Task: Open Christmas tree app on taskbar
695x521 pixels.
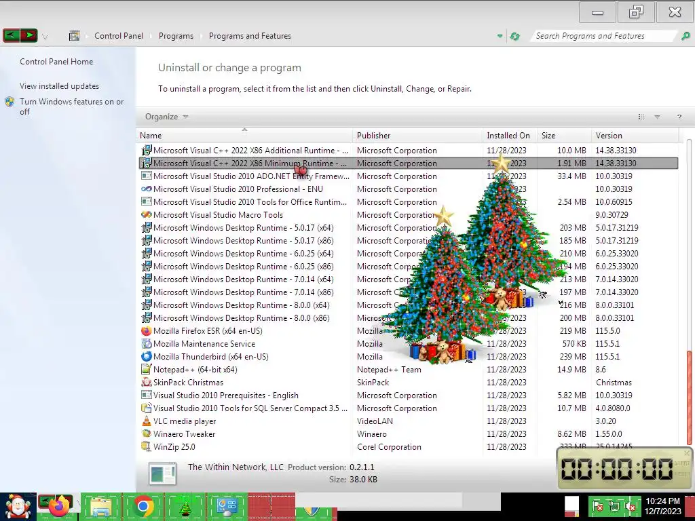Action: [x=185, y=507]
